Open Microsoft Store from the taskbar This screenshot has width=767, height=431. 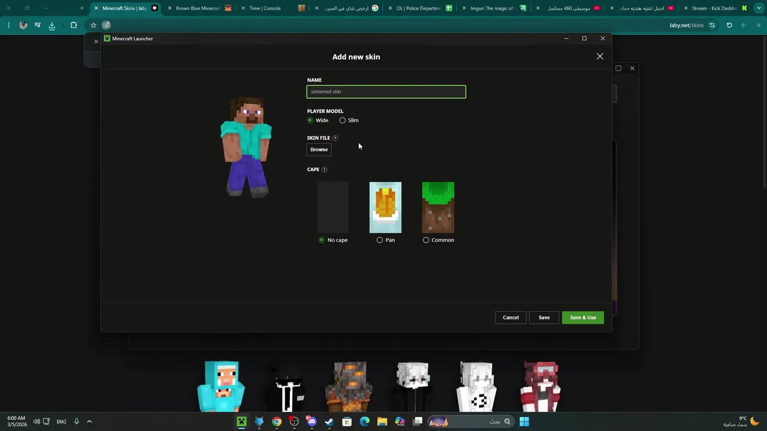(x=346, y=421)
